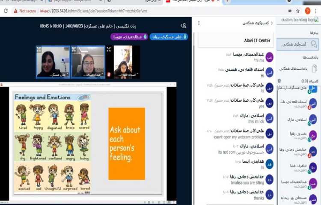Image resolution: width=321 pixels, height=205 pixels.
Task: Click the Not secure warning icon
Action: [15, 11]
